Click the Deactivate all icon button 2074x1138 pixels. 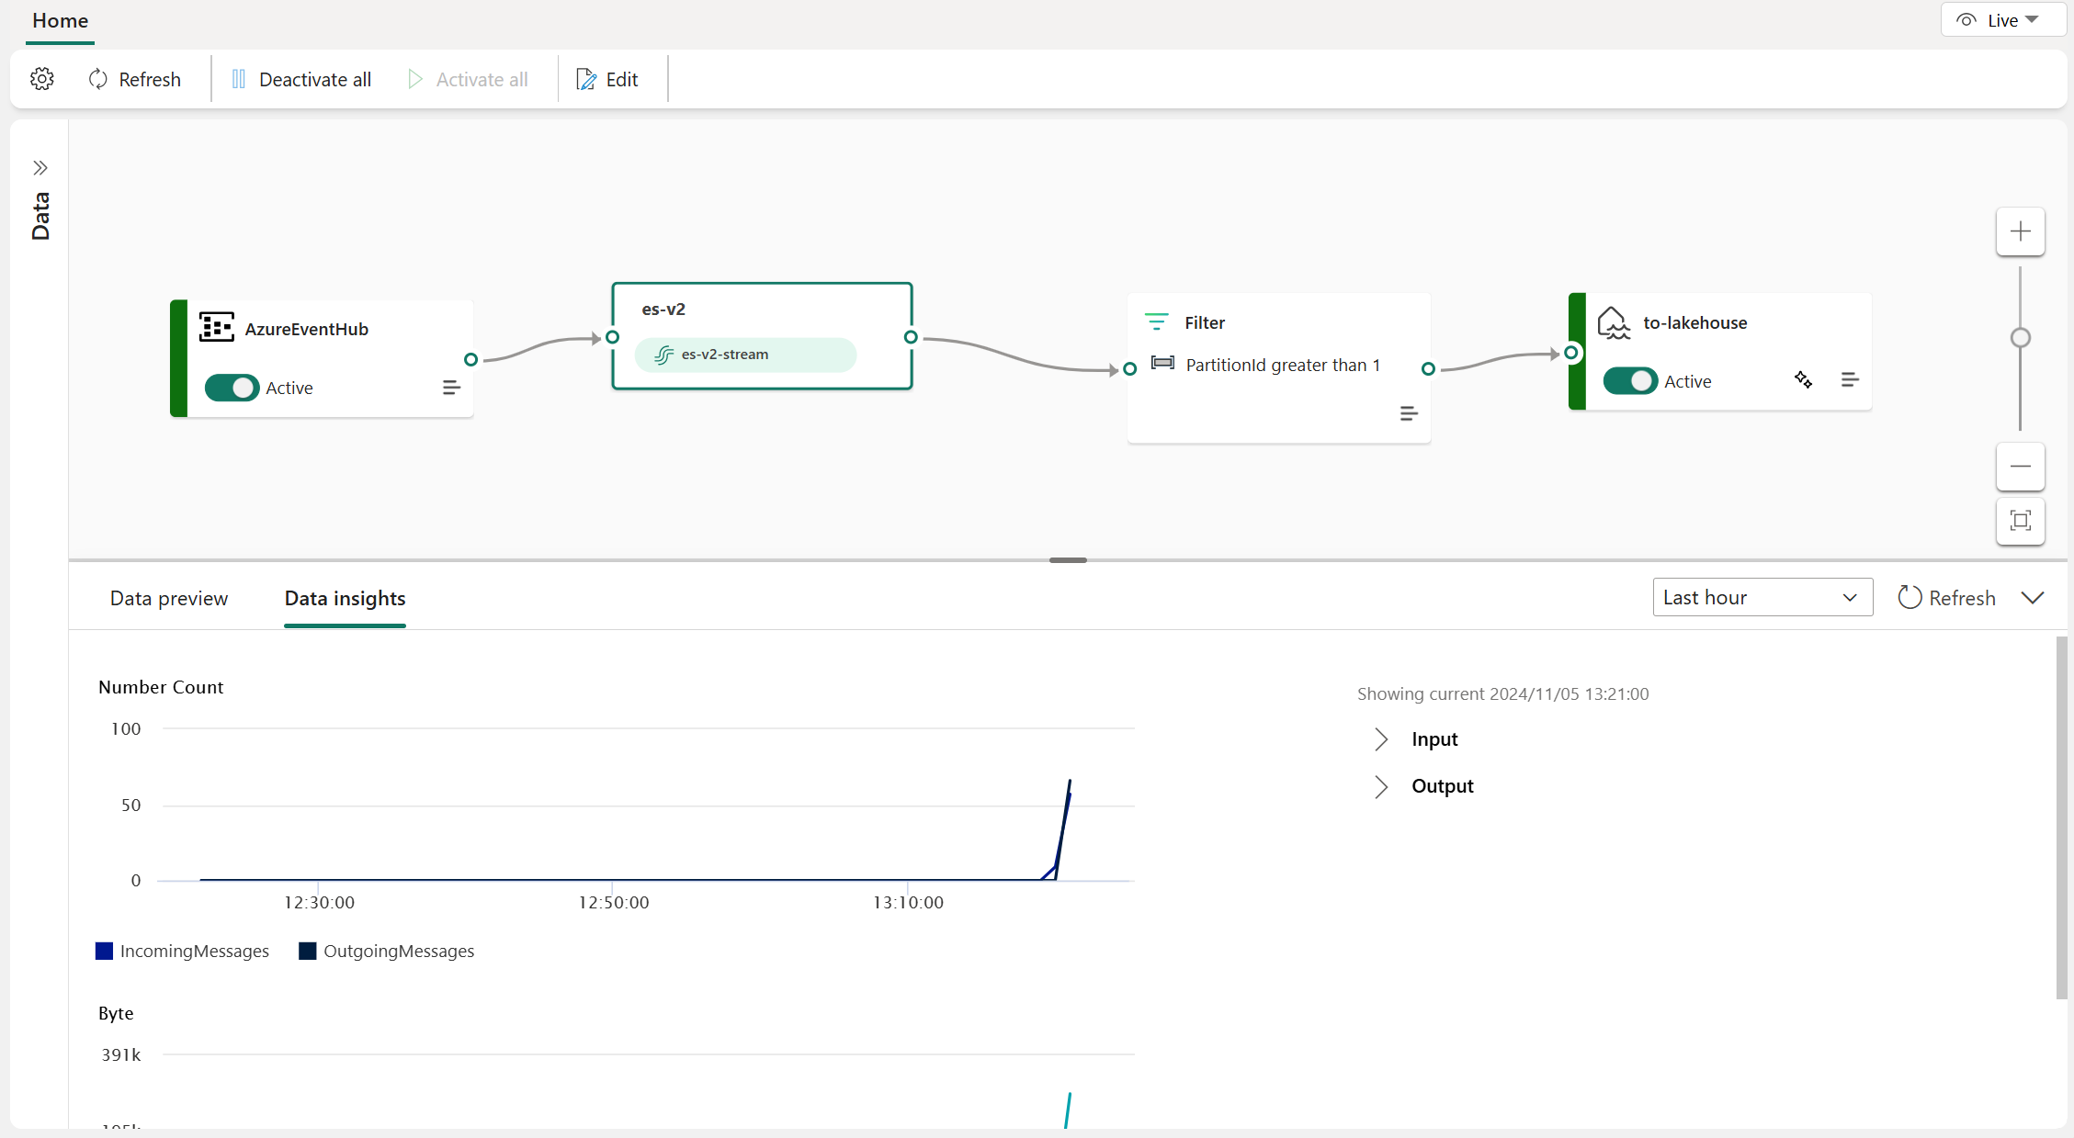click(x=237, y=78)
